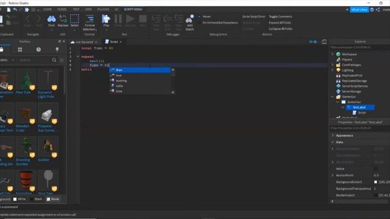Close the Script editor tab

click(121, 42)
